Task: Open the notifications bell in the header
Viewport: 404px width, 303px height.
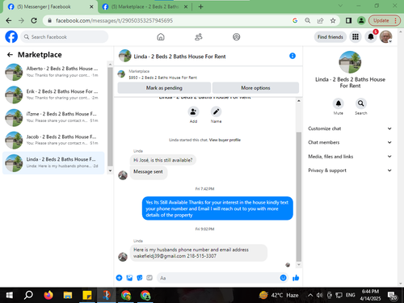Action: 371,37
